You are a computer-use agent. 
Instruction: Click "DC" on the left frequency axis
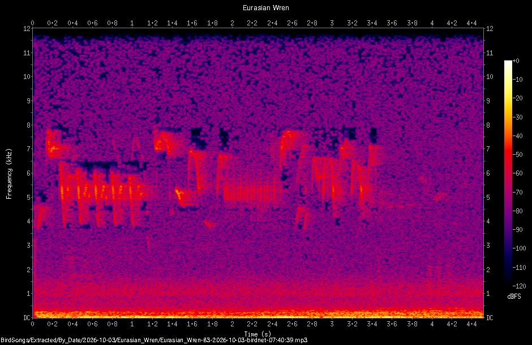(x=27, y=317)
